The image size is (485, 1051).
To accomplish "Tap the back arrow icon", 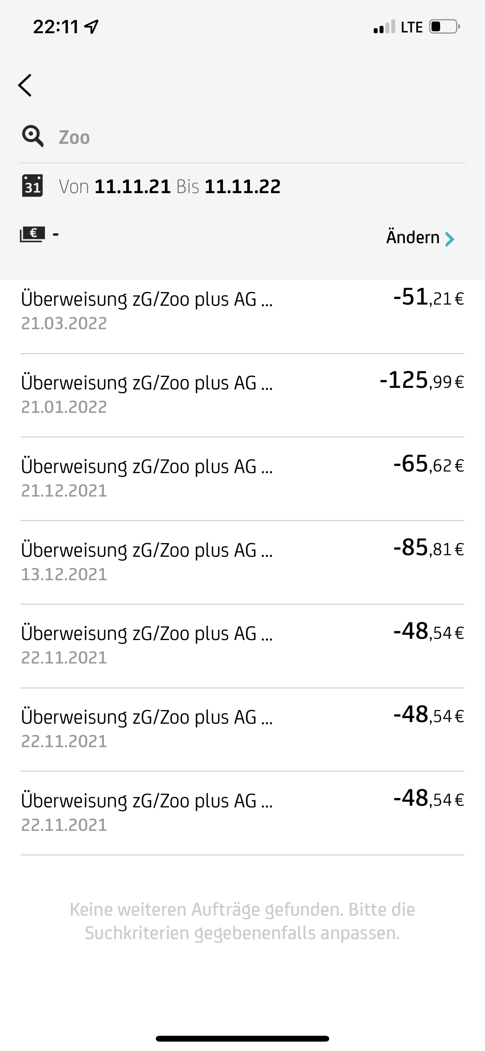I will 25,85.
